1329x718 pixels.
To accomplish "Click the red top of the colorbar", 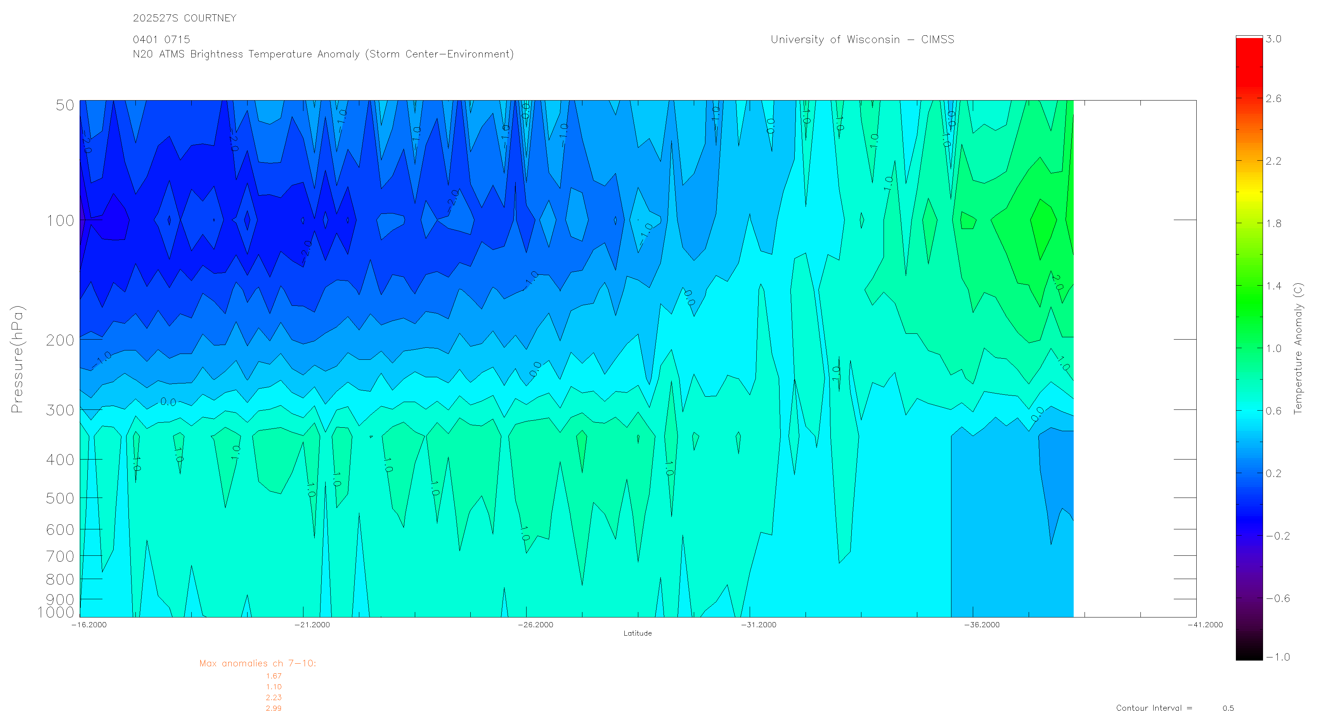I will (1249, 57).
